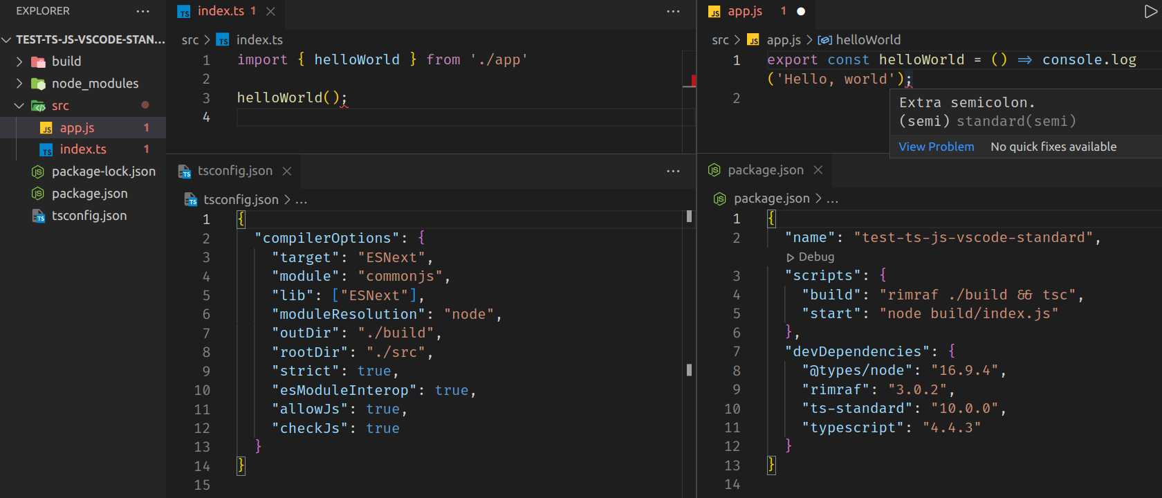The height and width of the screenshot is (498, 1162).
Task: Click the build folder icon
Action: pyautogui.click(x=39, y=62)
